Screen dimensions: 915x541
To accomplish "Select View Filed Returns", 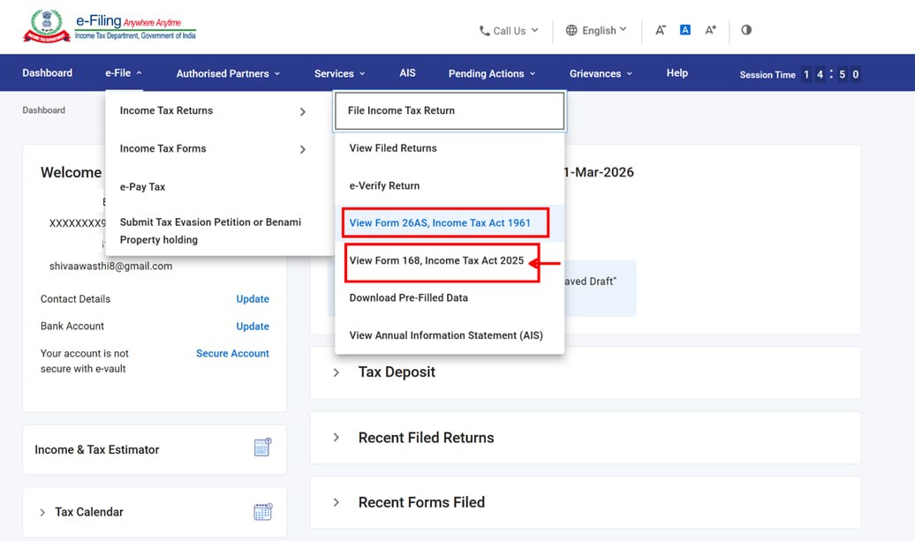I will pyautogui.click(x=450, y=148).
